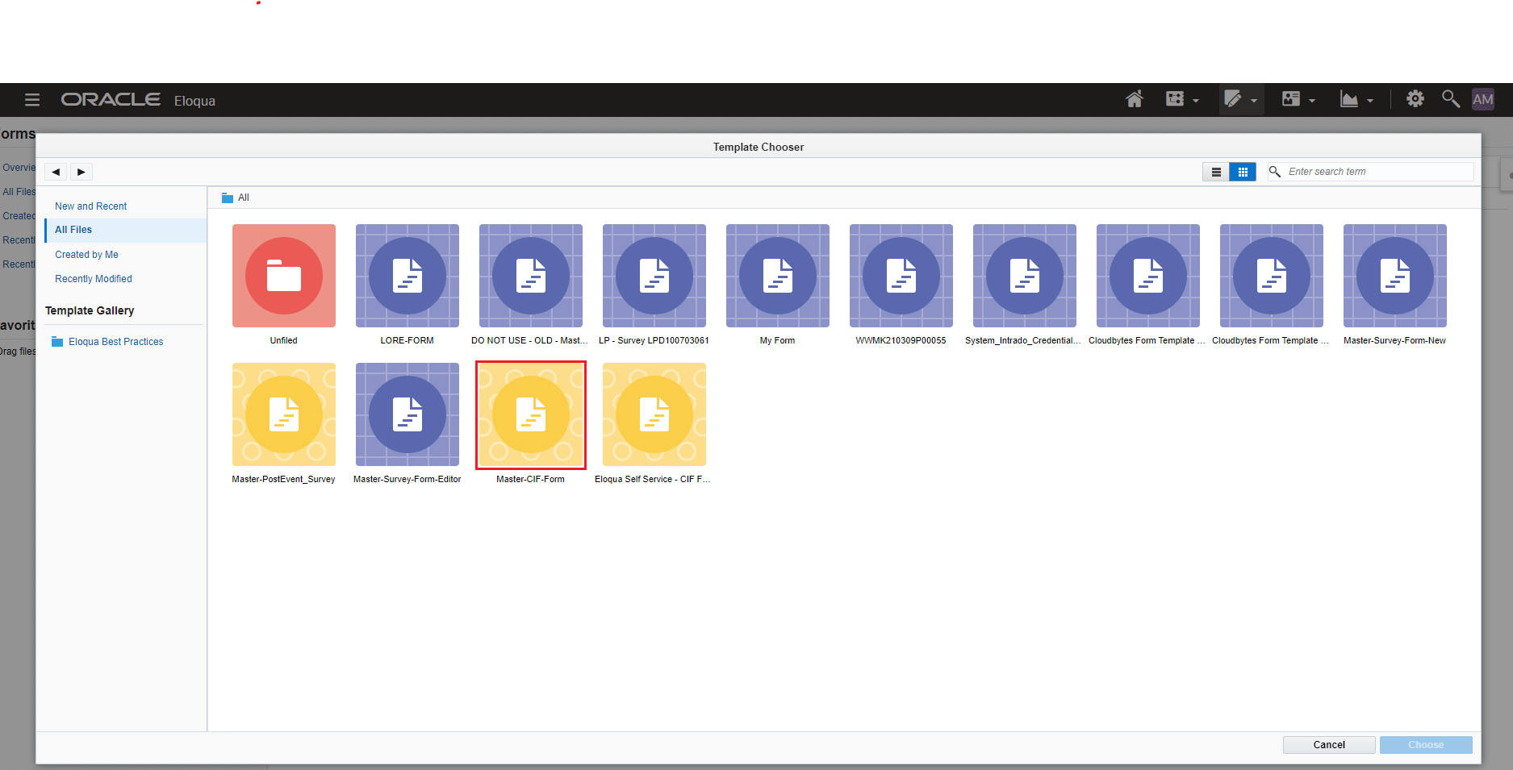Open the Orchestration menu icon
This screenshot has width=1513, height=770.
pyautogui.click(x=1175, y=99)
